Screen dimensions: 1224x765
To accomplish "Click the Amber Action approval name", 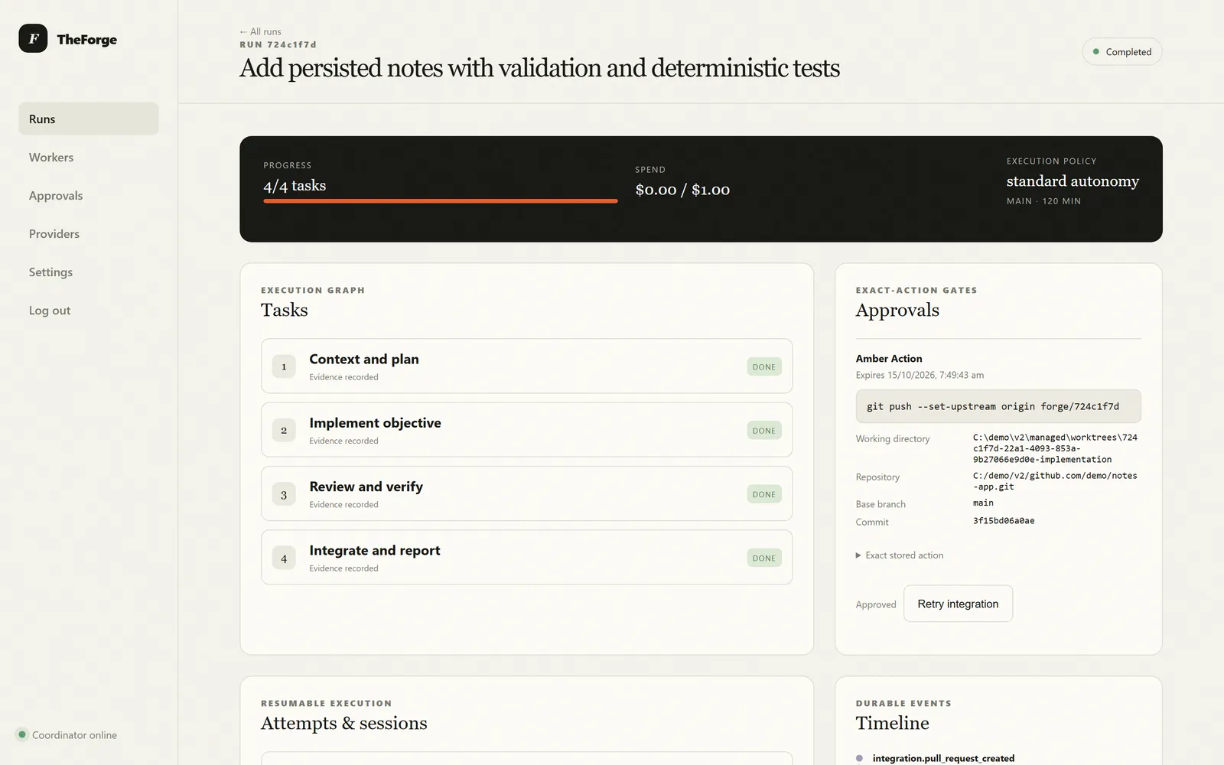I will point(889,358).
